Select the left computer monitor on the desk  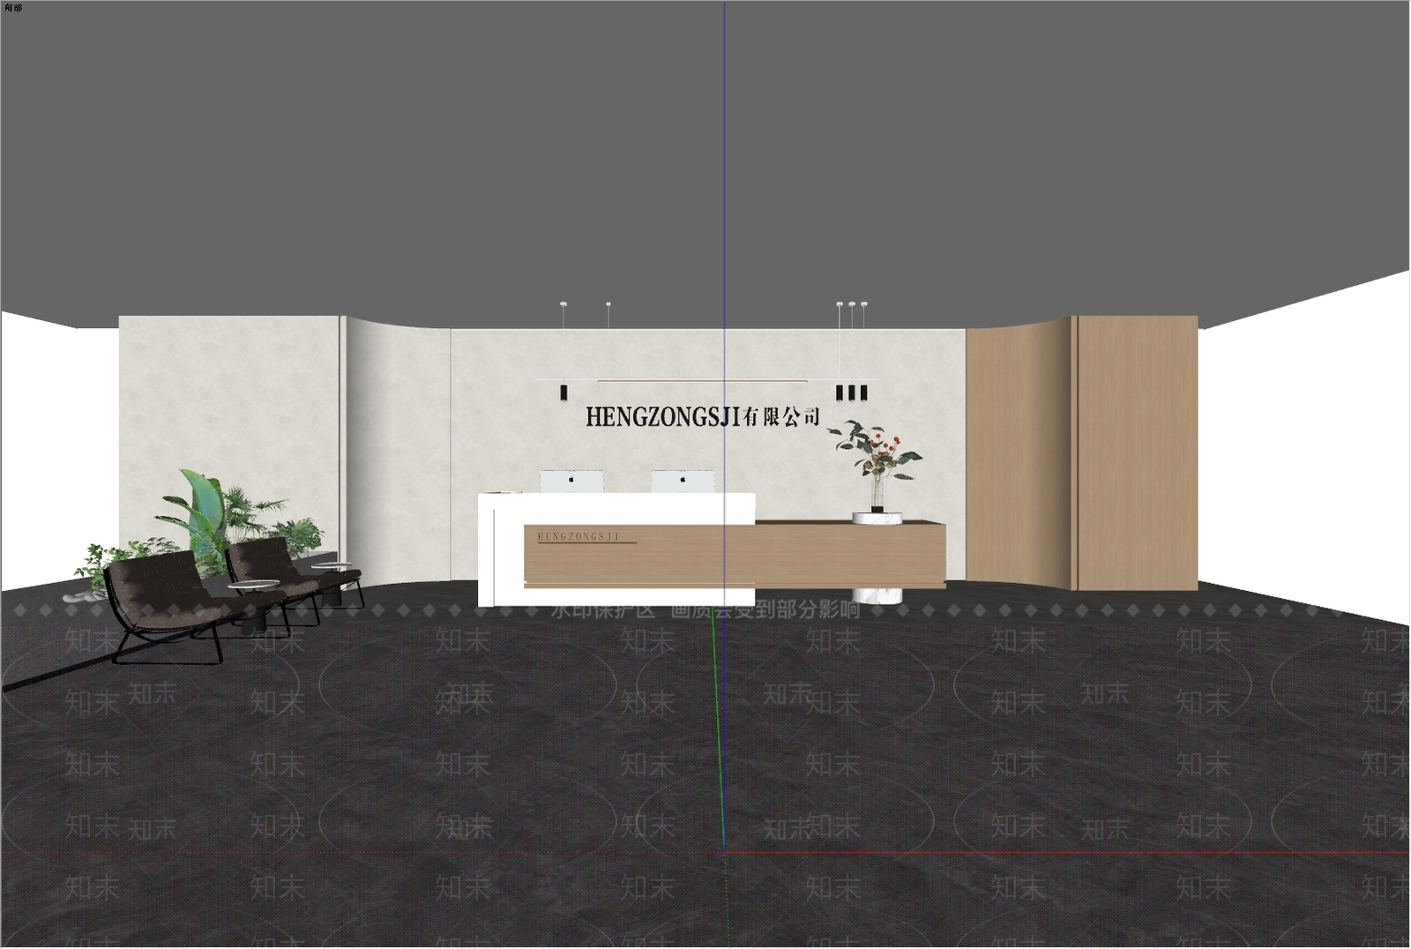pos(572,482)
